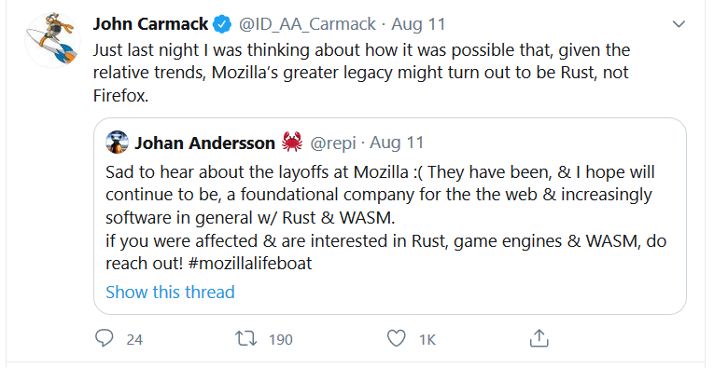Click the crab emoji next to Johan Andersson

(x=292, y=143)
